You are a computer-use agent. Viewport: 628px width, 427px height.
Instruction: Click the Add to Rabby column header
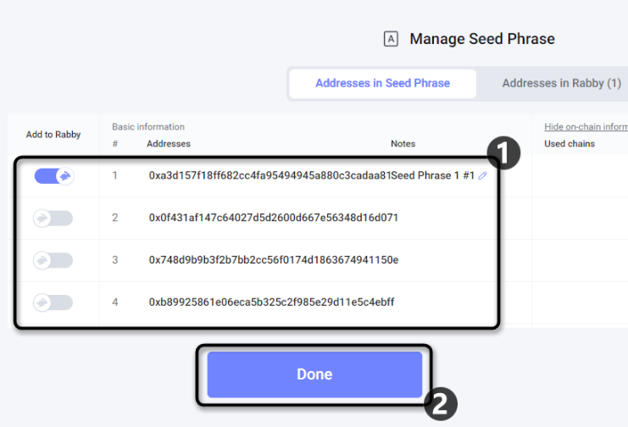tap(53, 135)
